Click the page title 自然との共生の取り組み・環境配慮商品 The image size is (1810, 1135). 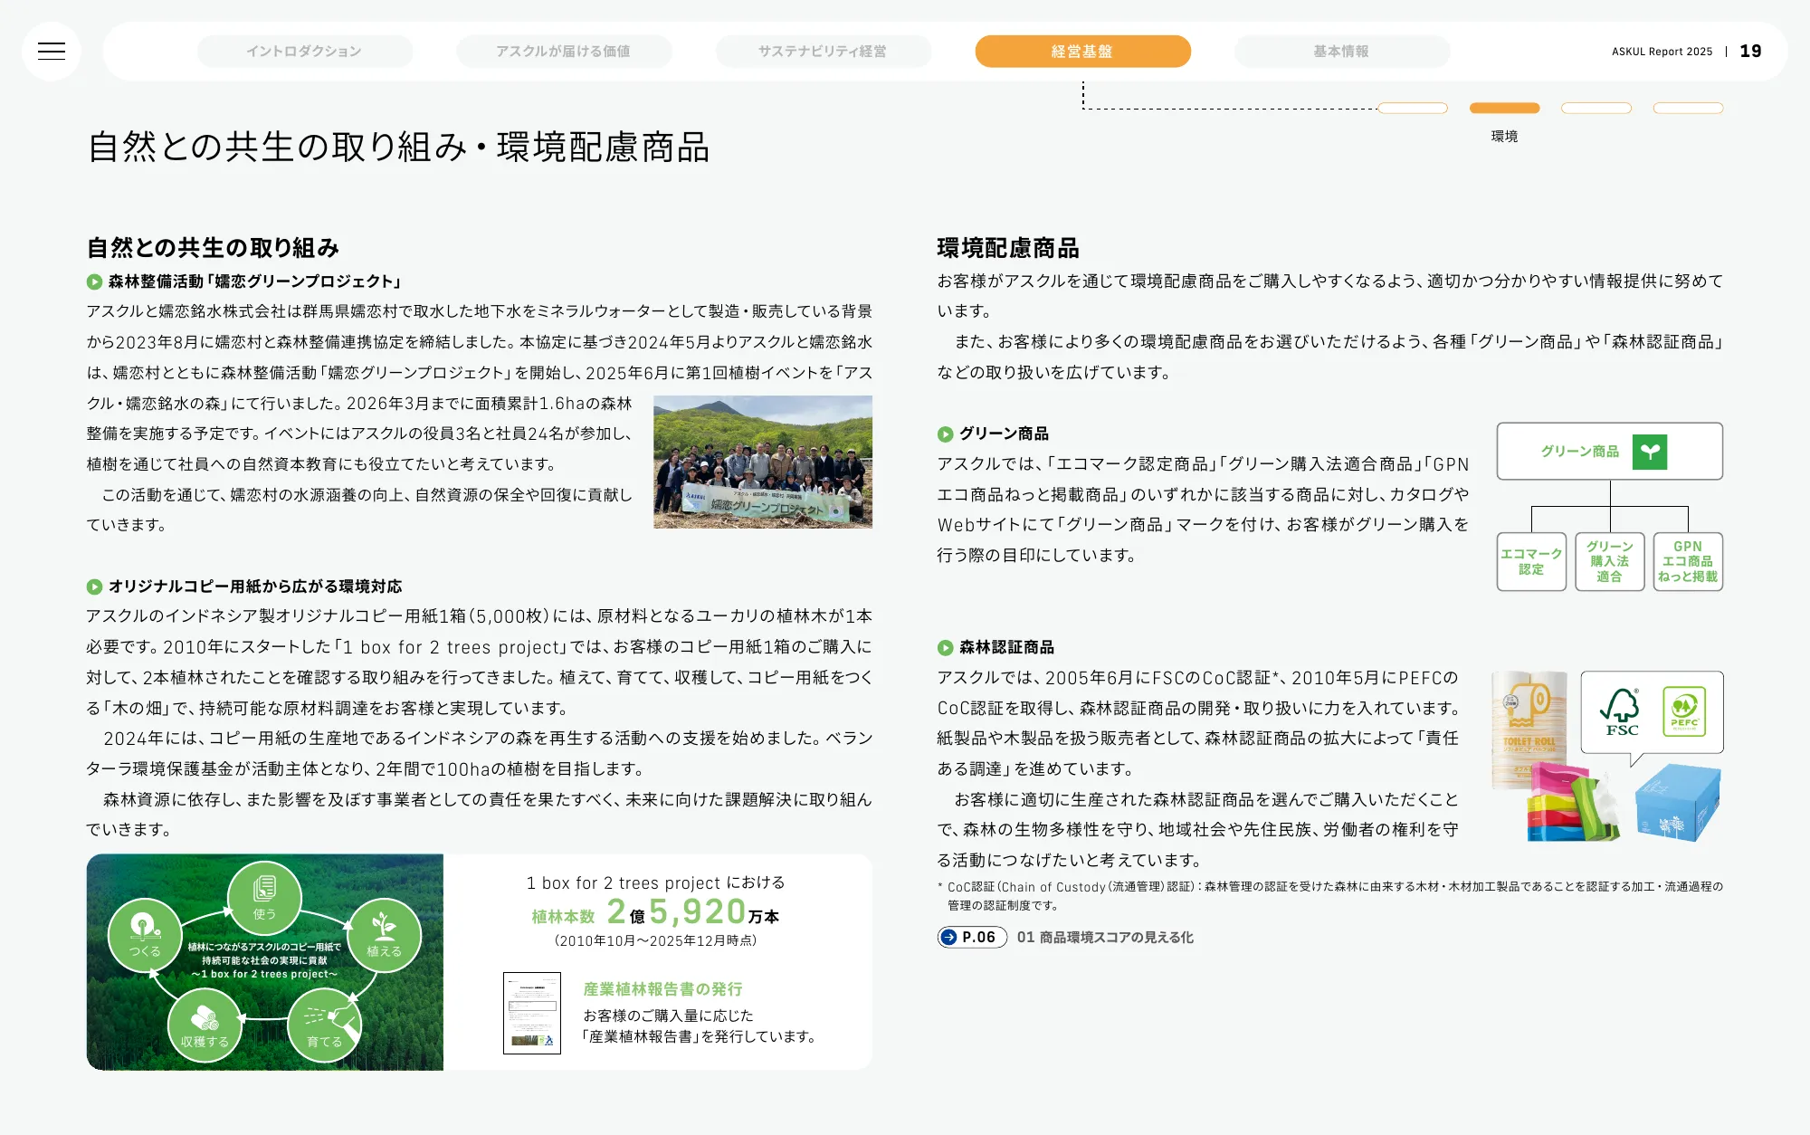398,147
